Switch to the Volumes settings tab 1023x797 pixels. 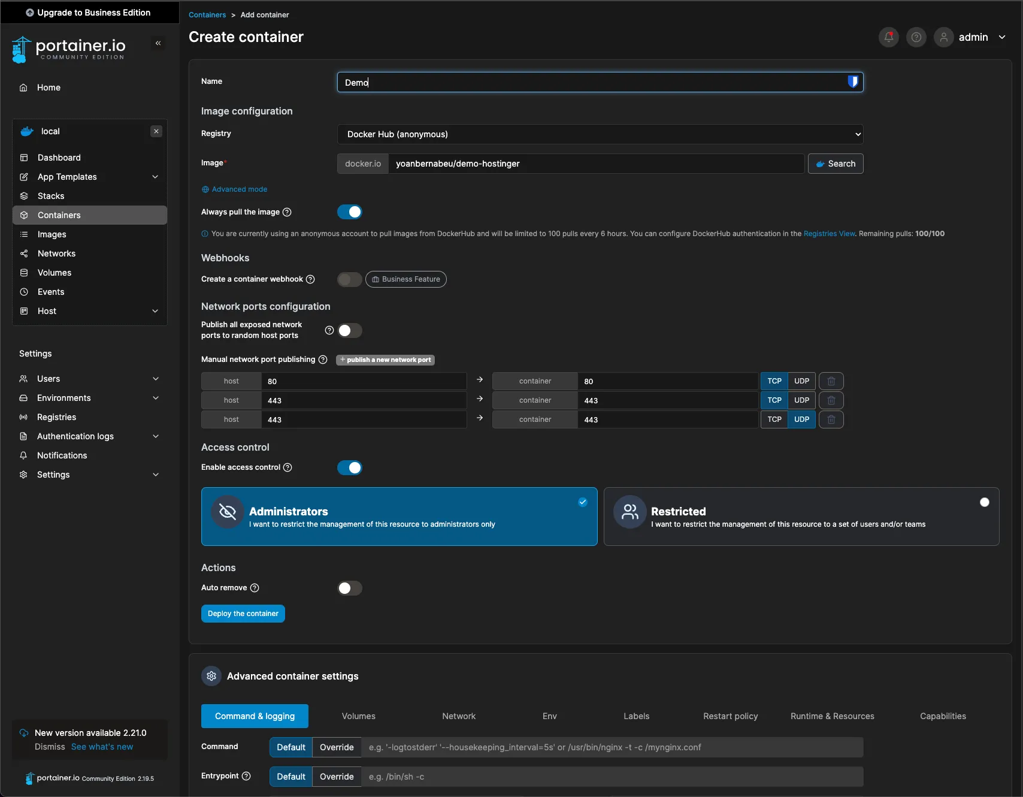[x=358, y=716]
